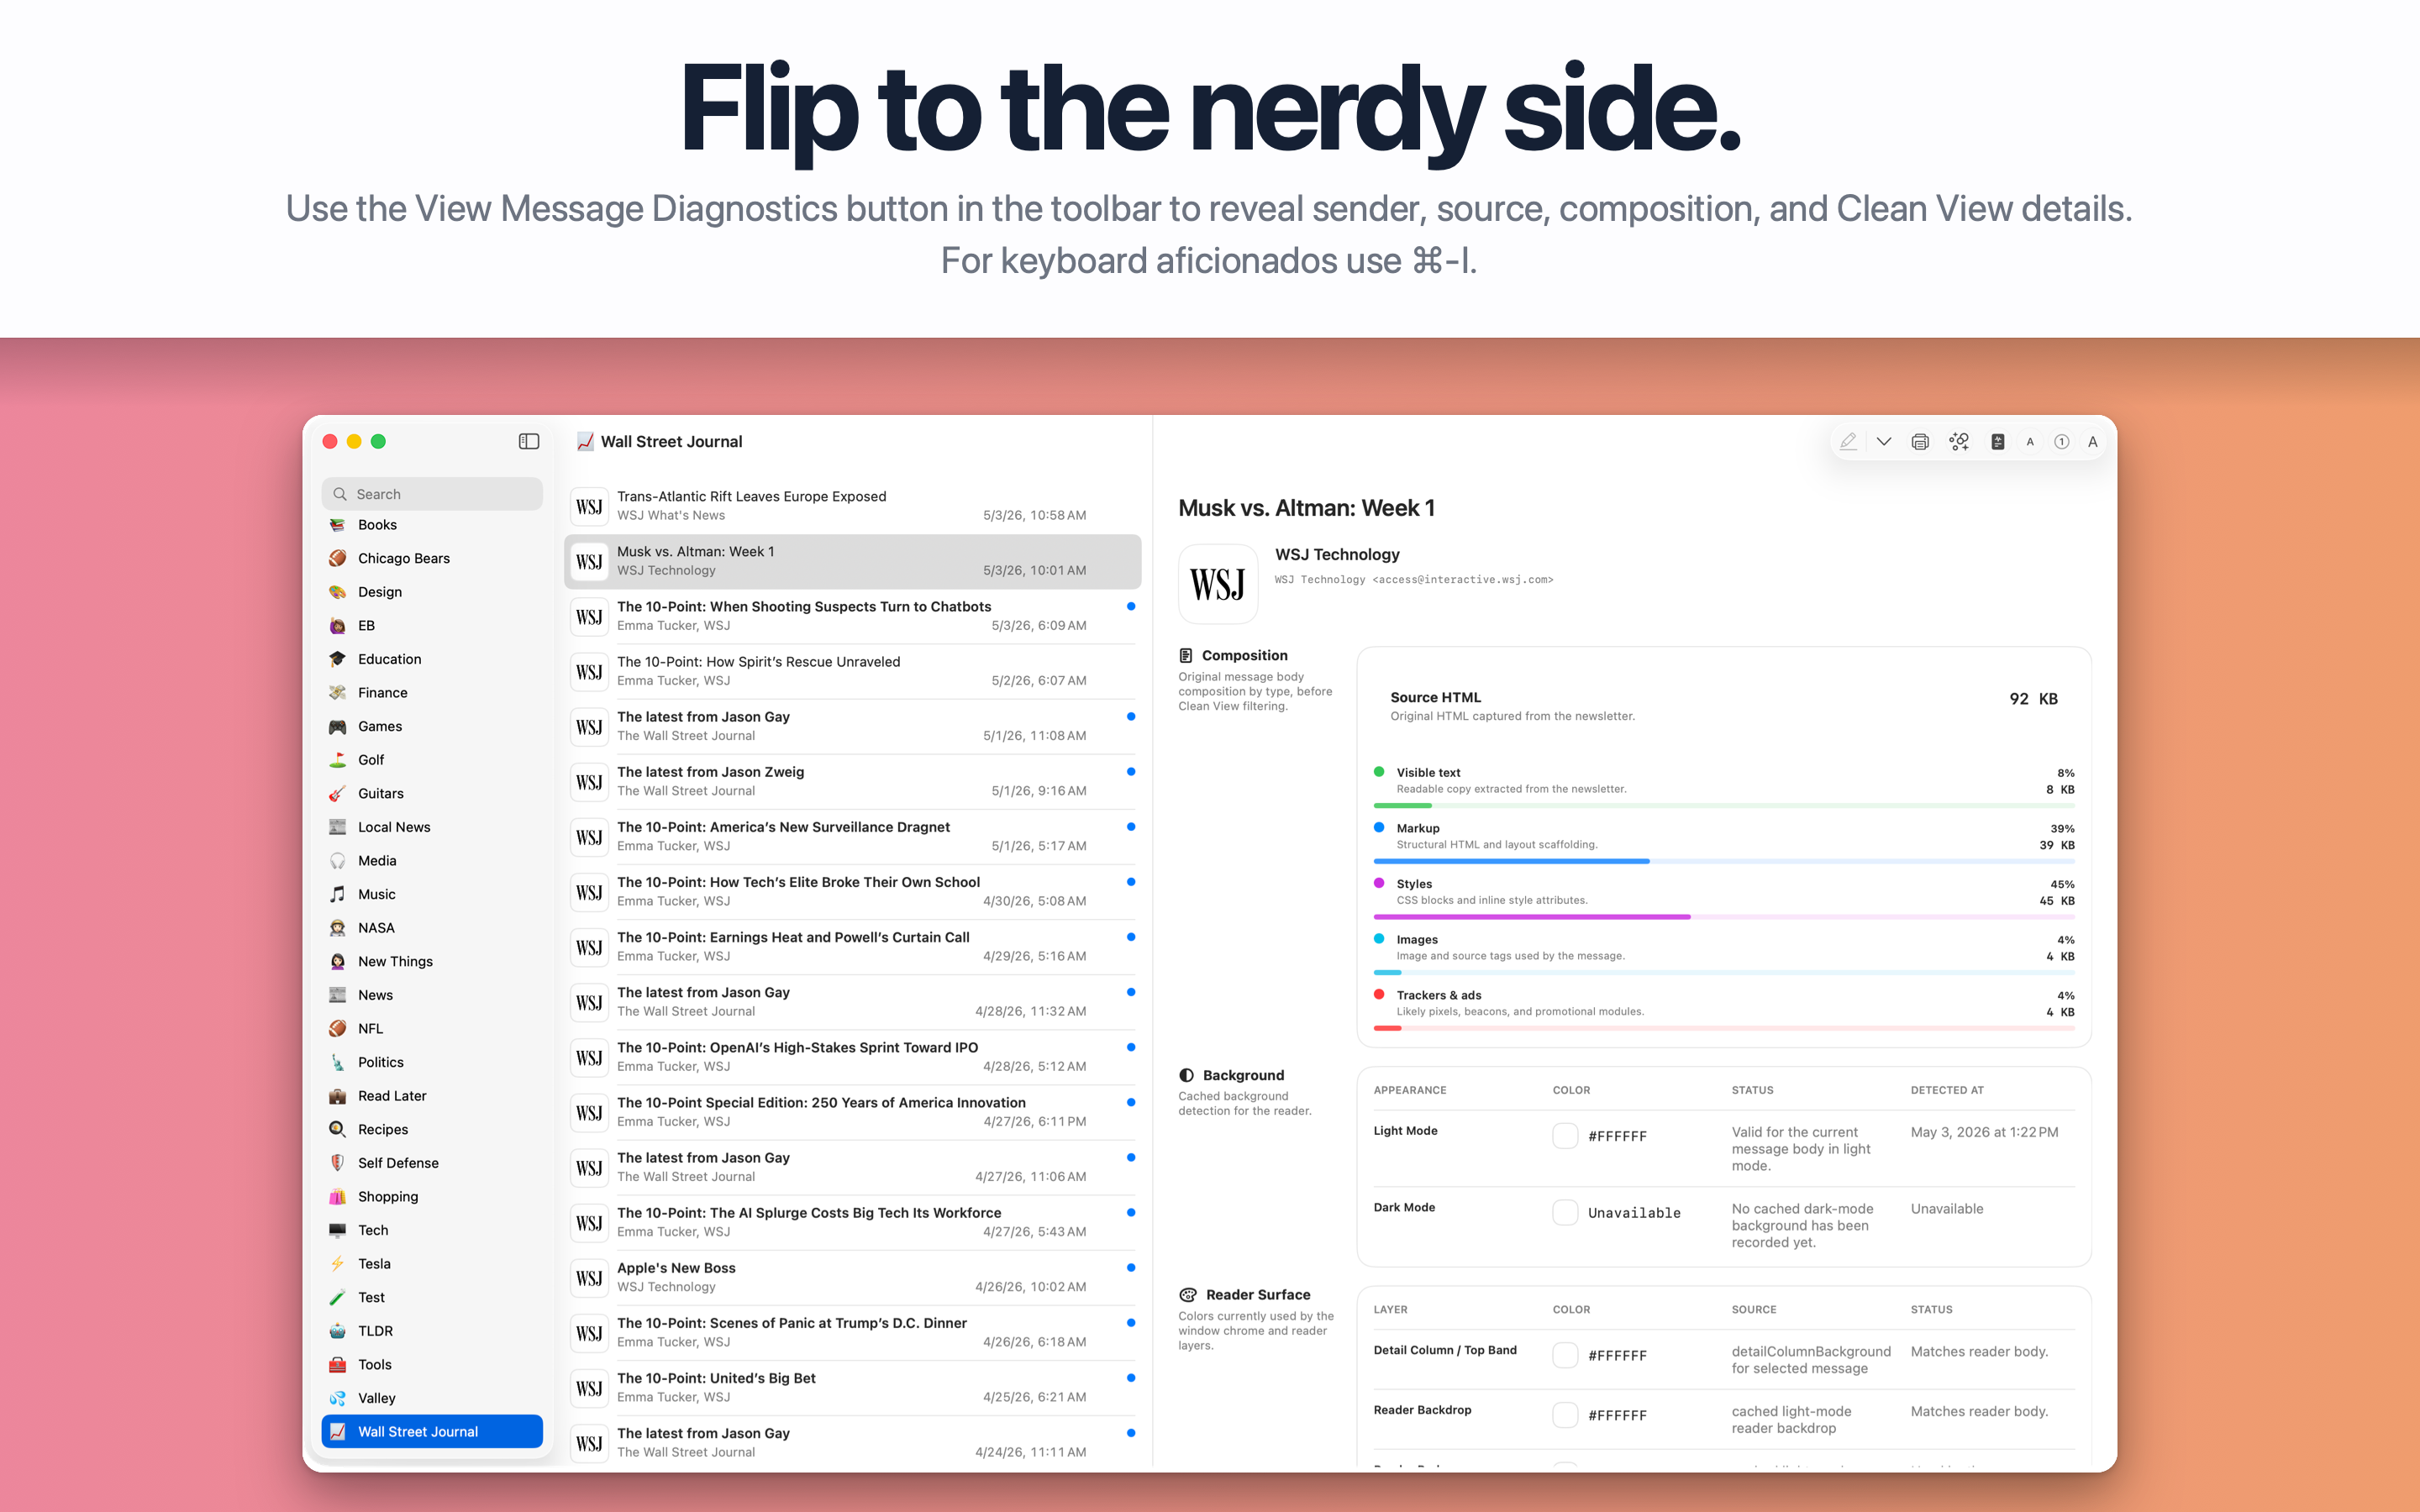The image size is (2420, 1512).
Task: Open 'How Spirit's Rescue Unraveled' message
Action: (853, 671)
